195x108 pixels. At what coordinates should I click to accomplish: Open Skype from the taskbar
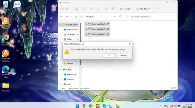pos(104,106)
